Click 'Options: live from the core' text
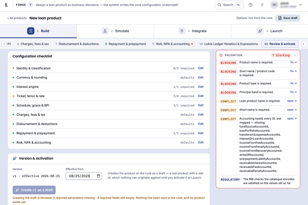 (x=254, y=18)
